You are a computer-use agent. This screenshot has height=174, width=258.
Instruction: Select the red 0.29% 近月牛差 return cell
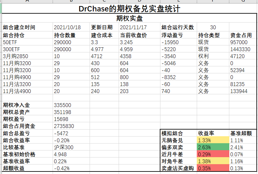pyautogui.click(x=213, y=154)
